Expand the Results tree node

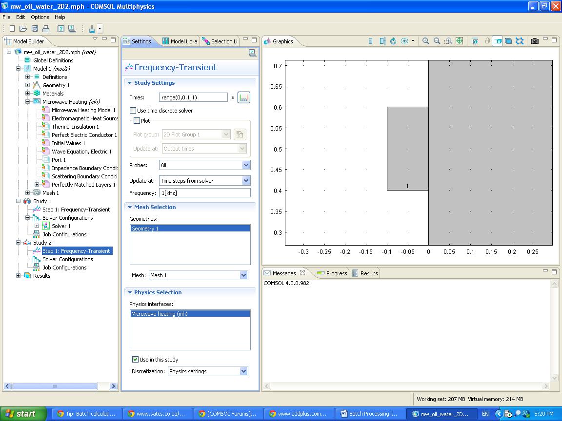point(19,276)
